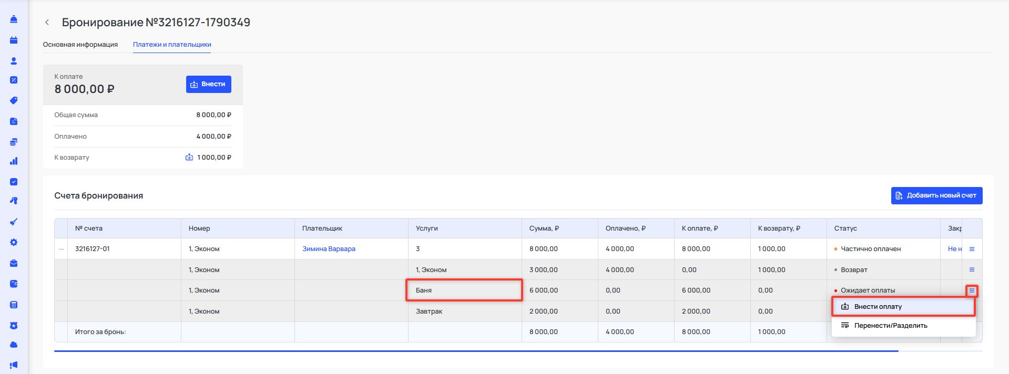Open actions menu for the Возврат row
Viewport: 1009px width, 374px height.
972,269
